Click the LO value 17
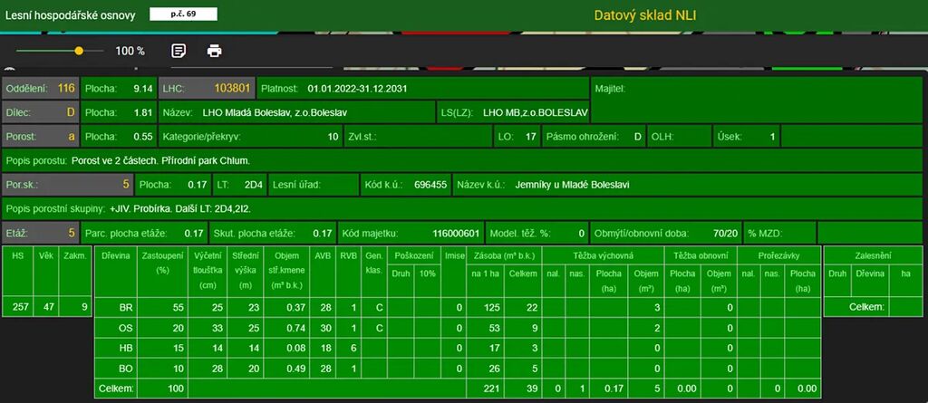Image resolution: width=928 pixels, height=403 pixels. (531, 137)
